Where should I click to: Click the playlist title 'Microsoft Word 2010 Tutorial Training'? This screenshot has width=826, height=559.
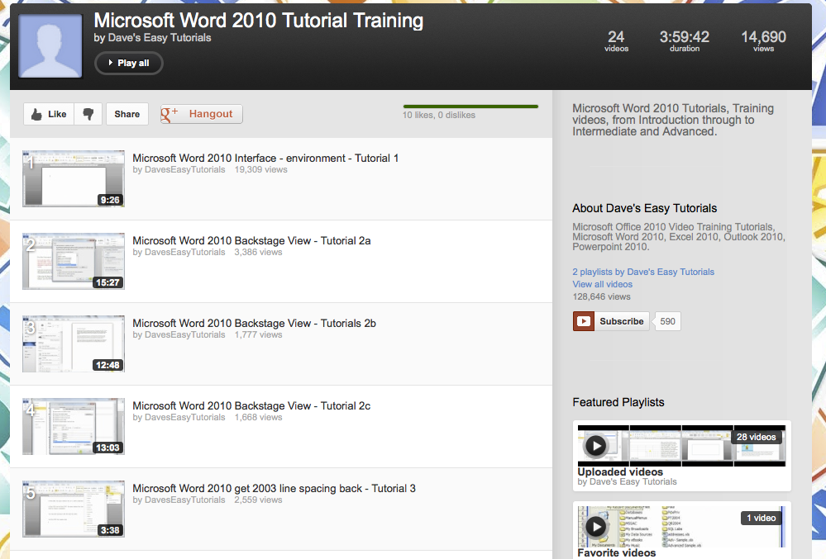tap(259, 21)
